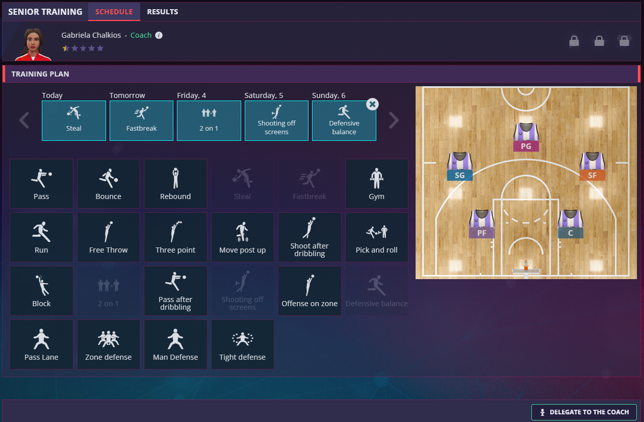Click the middle locked coach slot
Screen dimensions: 644x422
(x=599, y=41)
